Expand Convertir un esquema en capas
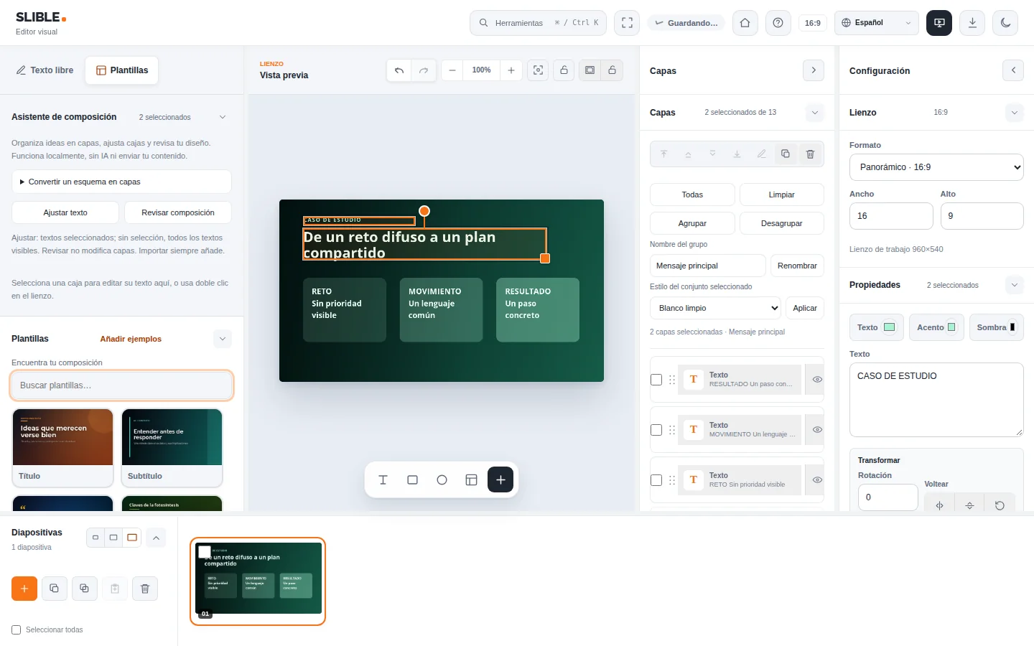The image size is (1034, 646). [121, 182]
